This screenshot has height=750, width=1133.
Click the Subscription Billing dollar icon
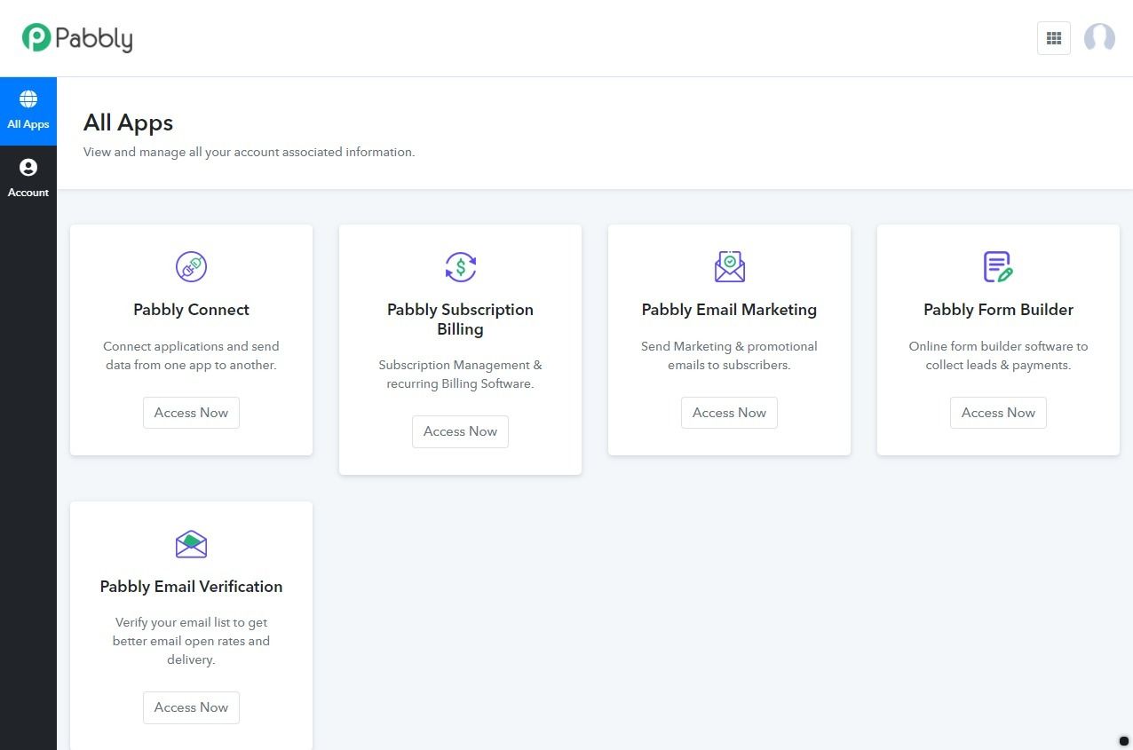click(x=460, y=266)
